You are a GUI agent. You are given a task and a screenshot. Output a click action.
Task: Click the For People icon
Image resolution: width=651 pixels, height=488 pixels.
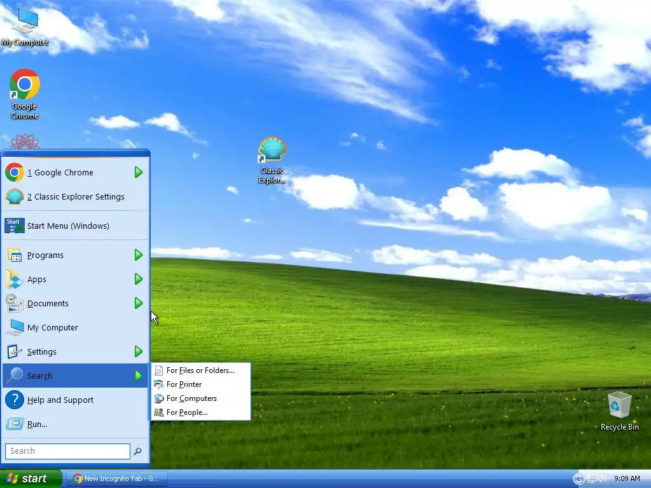tap(158, 412)
